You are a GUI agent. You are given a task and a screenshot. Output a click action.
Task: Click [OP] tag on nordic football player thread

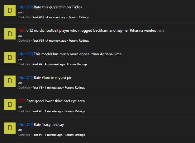tap(22, 30)
